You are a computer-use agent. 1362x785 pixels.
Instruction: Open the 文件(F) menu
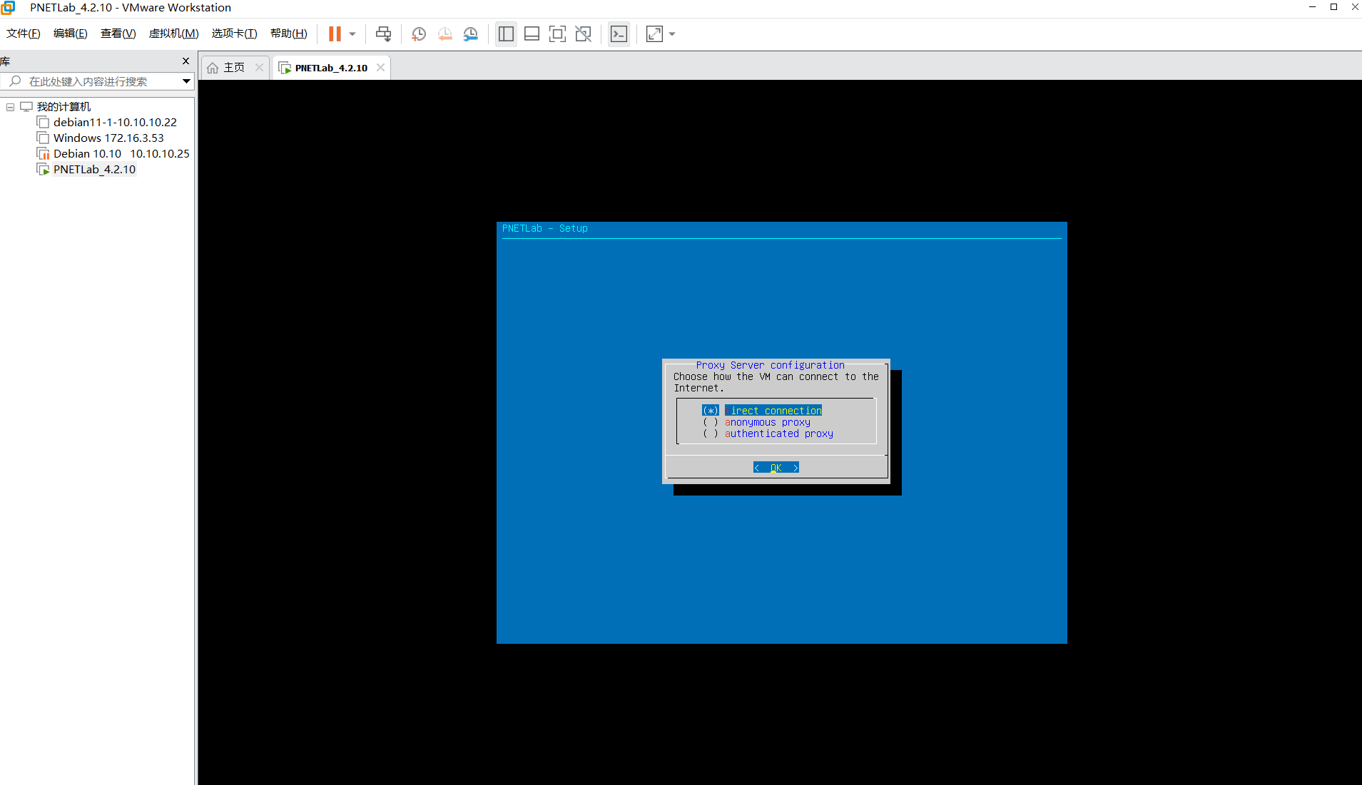tap(24, 34)
